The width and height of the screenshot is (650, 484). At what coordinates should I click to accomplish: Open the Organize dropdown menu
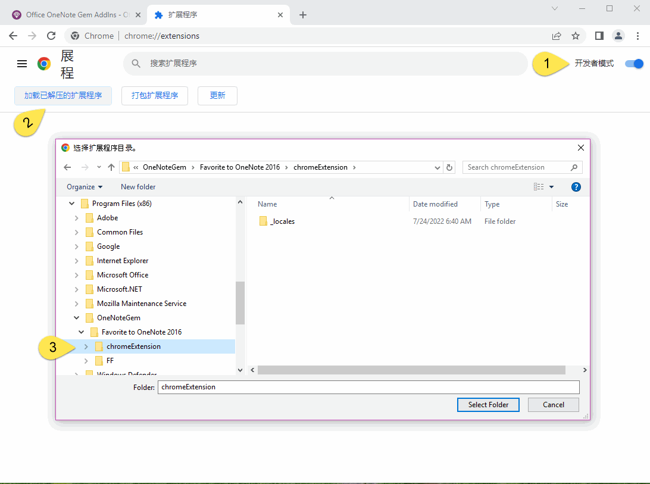pos(85,186)
